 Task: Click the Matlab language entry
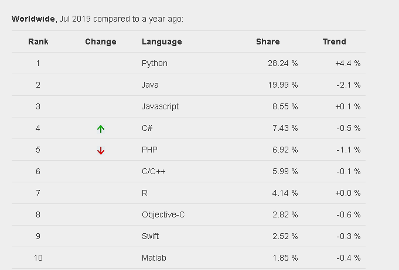point(152,258)
